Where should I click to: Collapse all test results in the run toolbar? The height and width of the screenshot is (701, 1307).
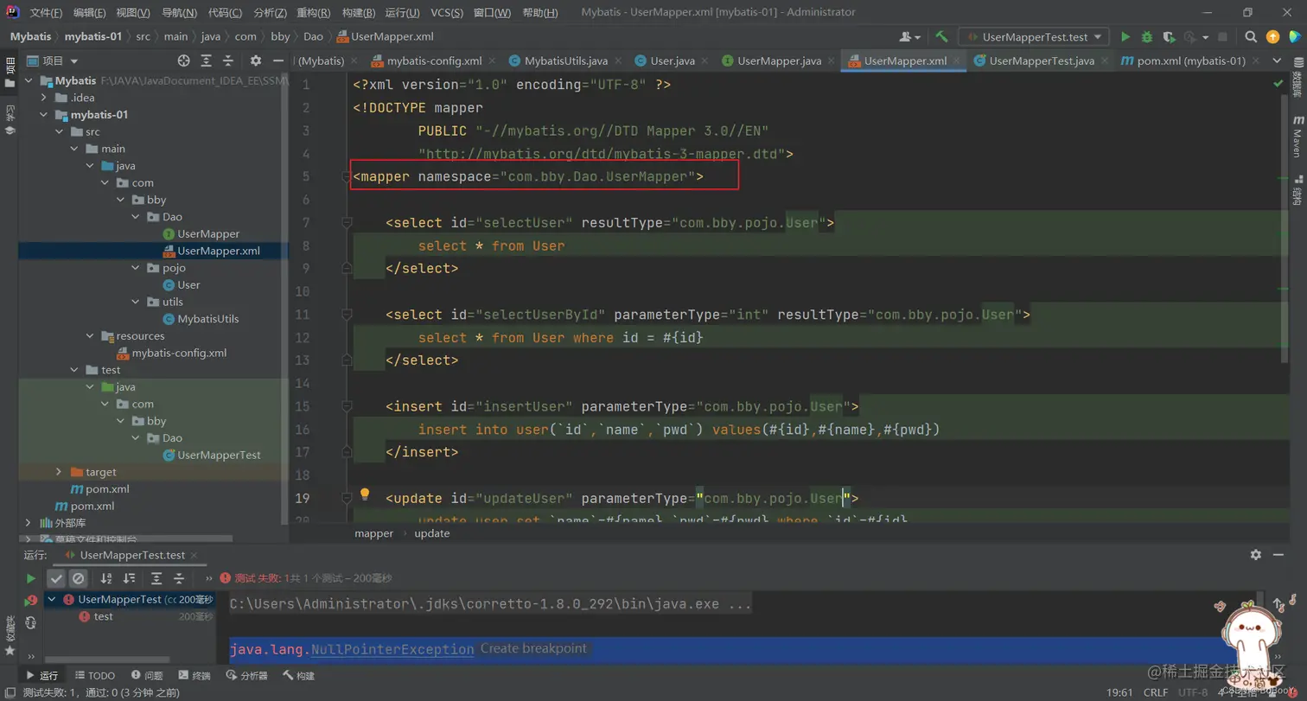click(179, 578)
